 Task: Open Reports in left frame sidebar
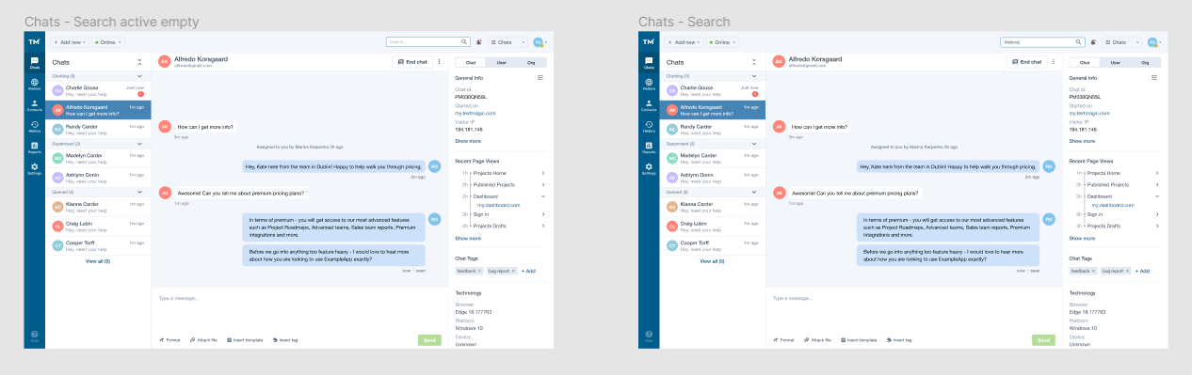pyautogui.click(x=34, y=148)
